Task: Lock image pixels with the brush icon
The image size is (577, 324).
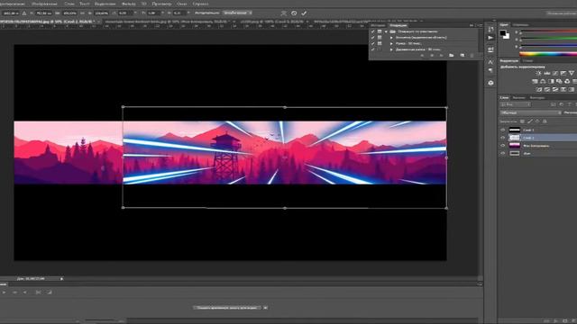Action: [x=530, y=121]
